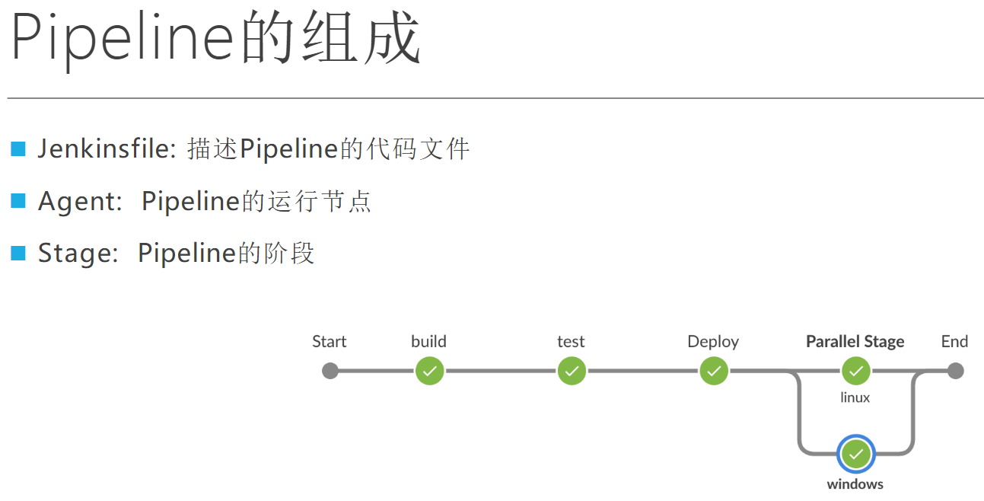Click the Deploy stage label
The image size is (984, 501).
[x=713, y=342]
